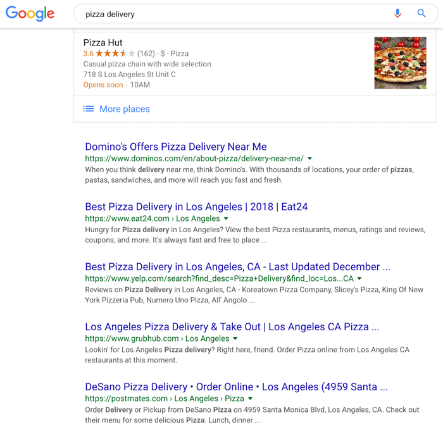The image size is (443, 434).
Task: Expand dropdown arrow next to grubhub.com URL
Action: [235, 339]
